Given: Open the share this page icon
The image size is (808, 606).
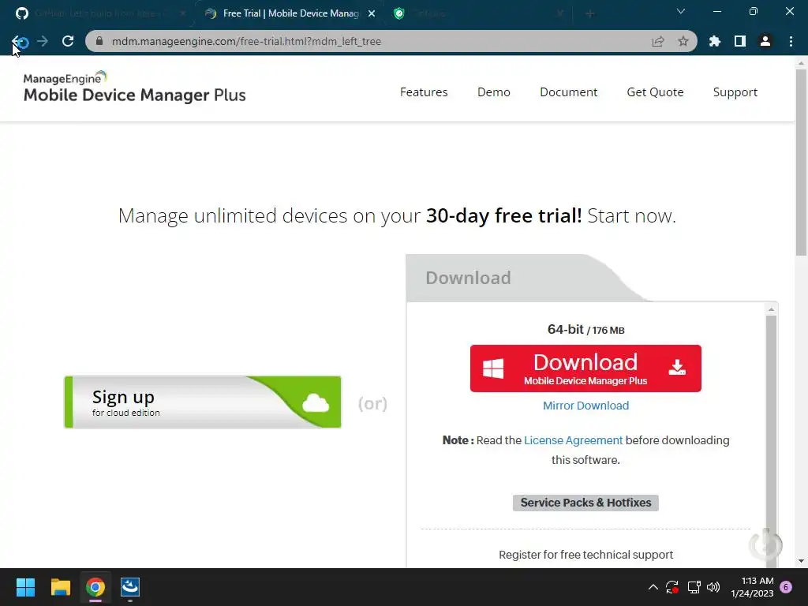Looking at the screenshot, I should pos(658,41).
